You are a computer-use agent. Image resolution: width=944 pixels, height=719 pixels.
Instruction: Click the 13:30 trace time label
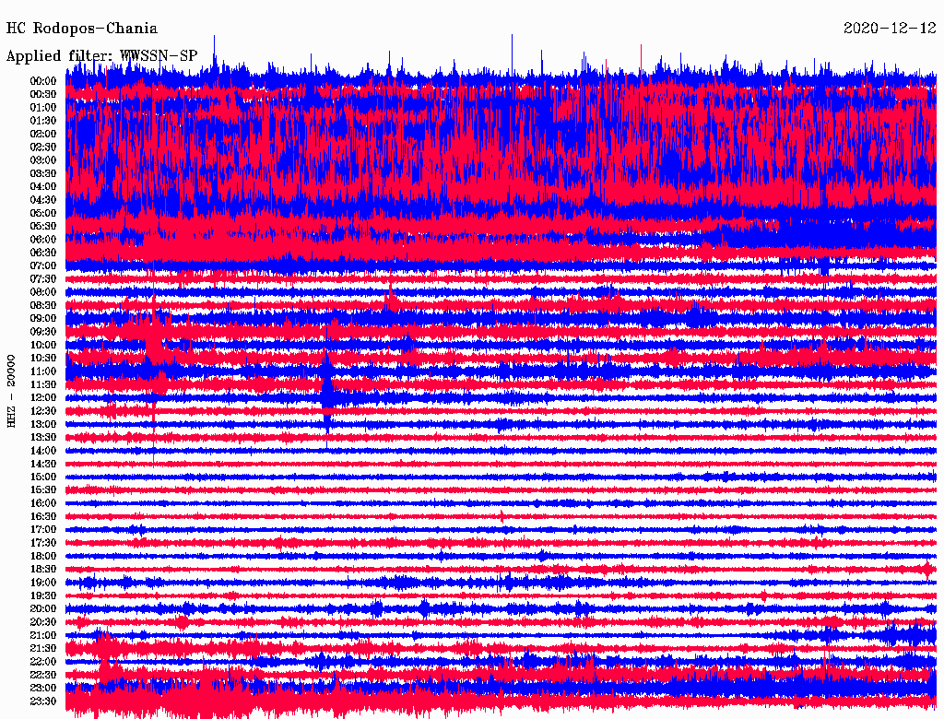[43, 437]
